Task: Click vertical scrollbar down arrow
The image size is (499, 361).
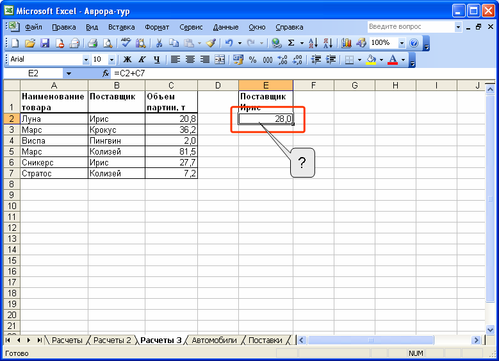Action: 490,330
